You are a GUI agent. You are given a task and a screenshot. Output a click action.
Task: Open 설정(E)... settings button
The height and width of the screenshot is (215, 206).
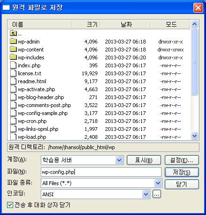(x=182, y=160)
